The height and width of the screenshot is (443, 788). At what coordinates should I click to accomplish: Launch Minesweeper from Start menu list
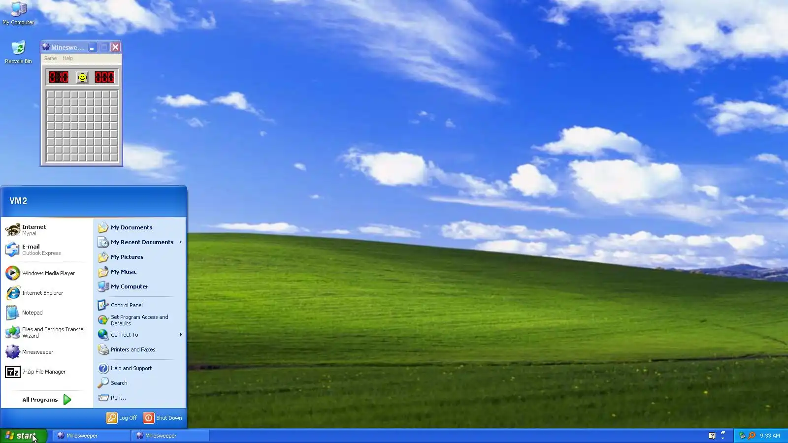(48, 352)
